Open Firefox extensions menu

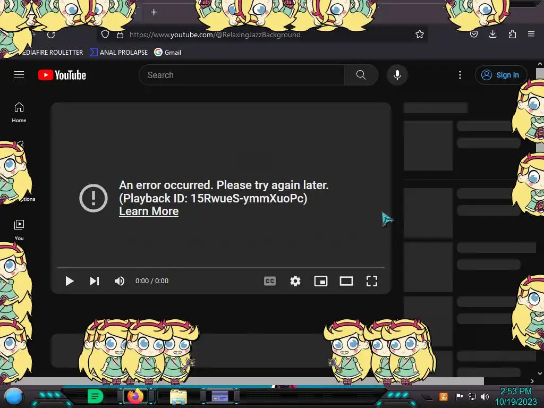pyautogui.click(x=512, y=35)
